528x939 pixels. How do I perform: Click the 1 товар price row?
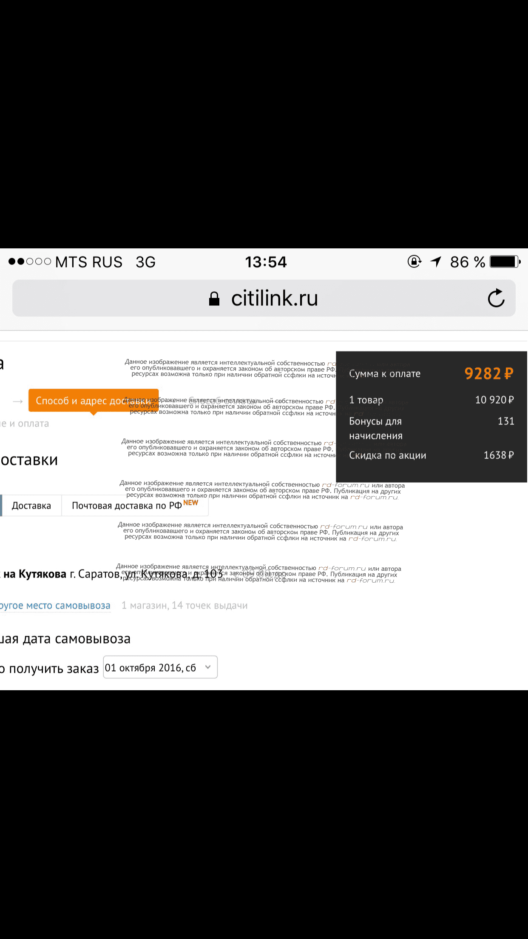click(431, 400)
